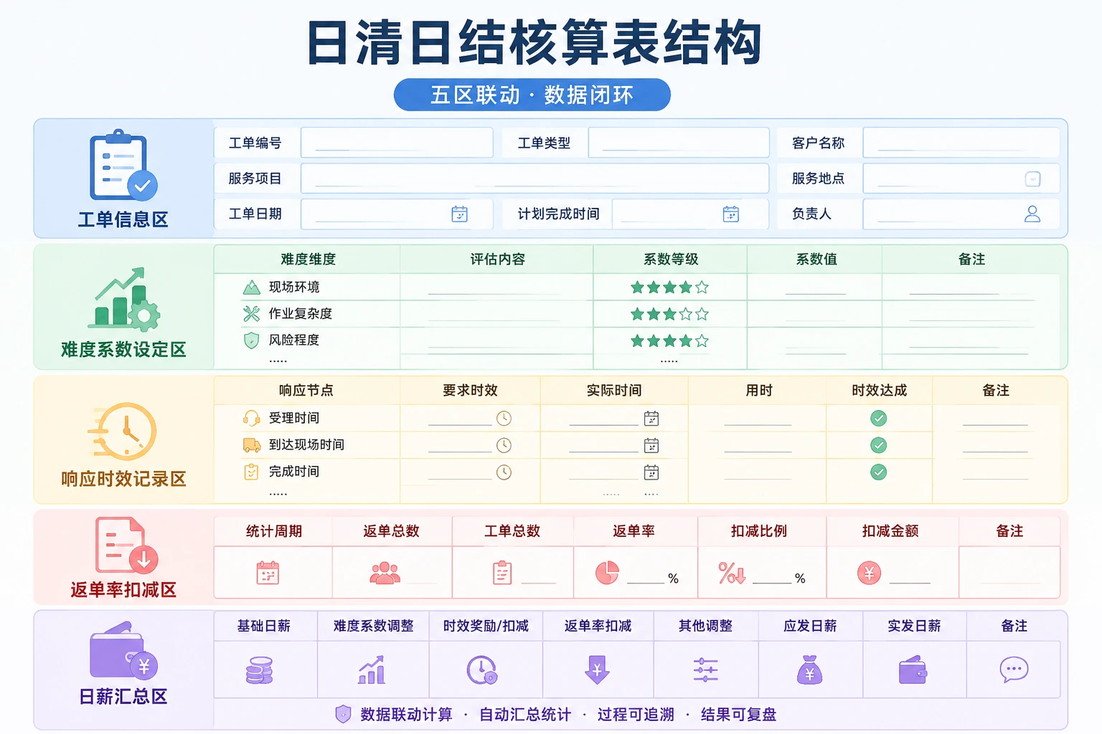Viewport: 1102px width, 734px height.
Task: Select the 扣减比例 column header
Action: 759,531
